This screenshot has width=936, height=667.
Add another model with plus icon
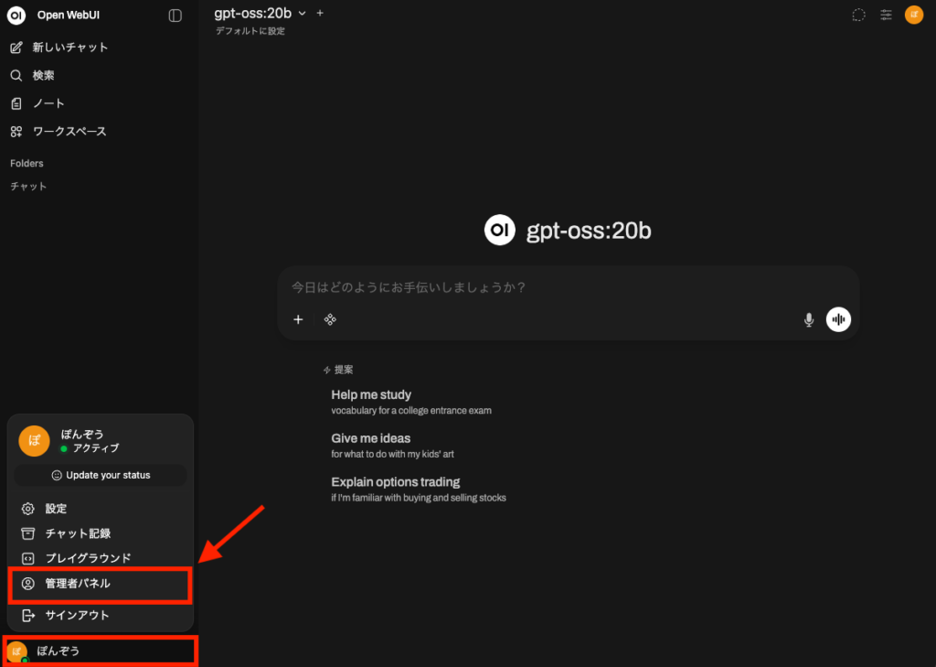click(x=320, y=13)
